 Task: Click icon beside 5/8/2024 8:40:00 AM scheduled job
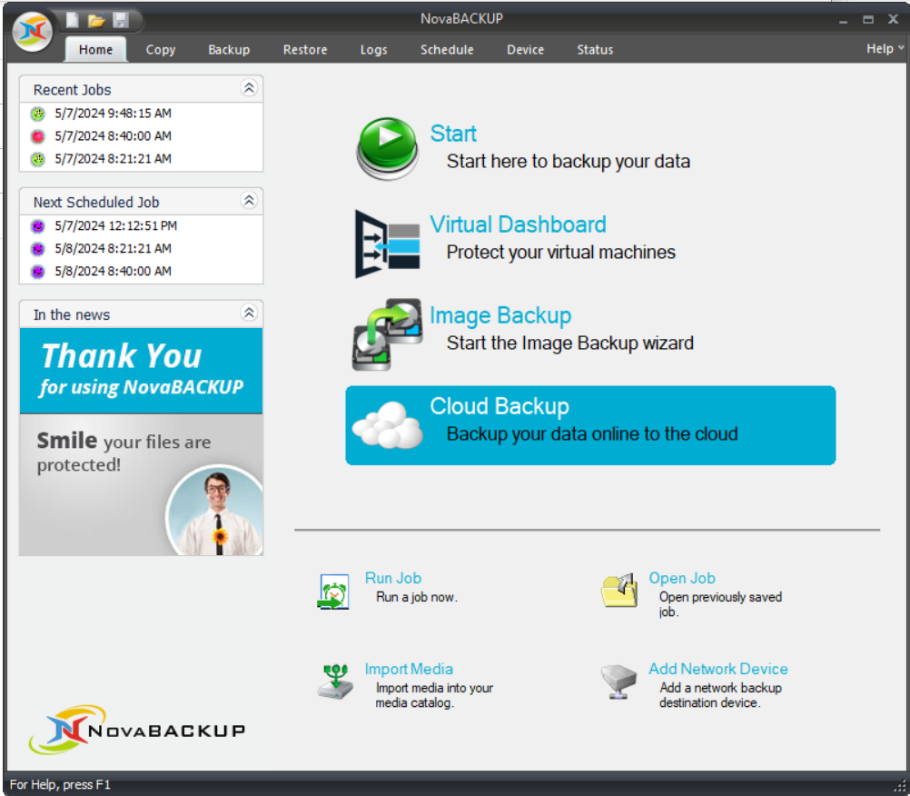[38, 271]
